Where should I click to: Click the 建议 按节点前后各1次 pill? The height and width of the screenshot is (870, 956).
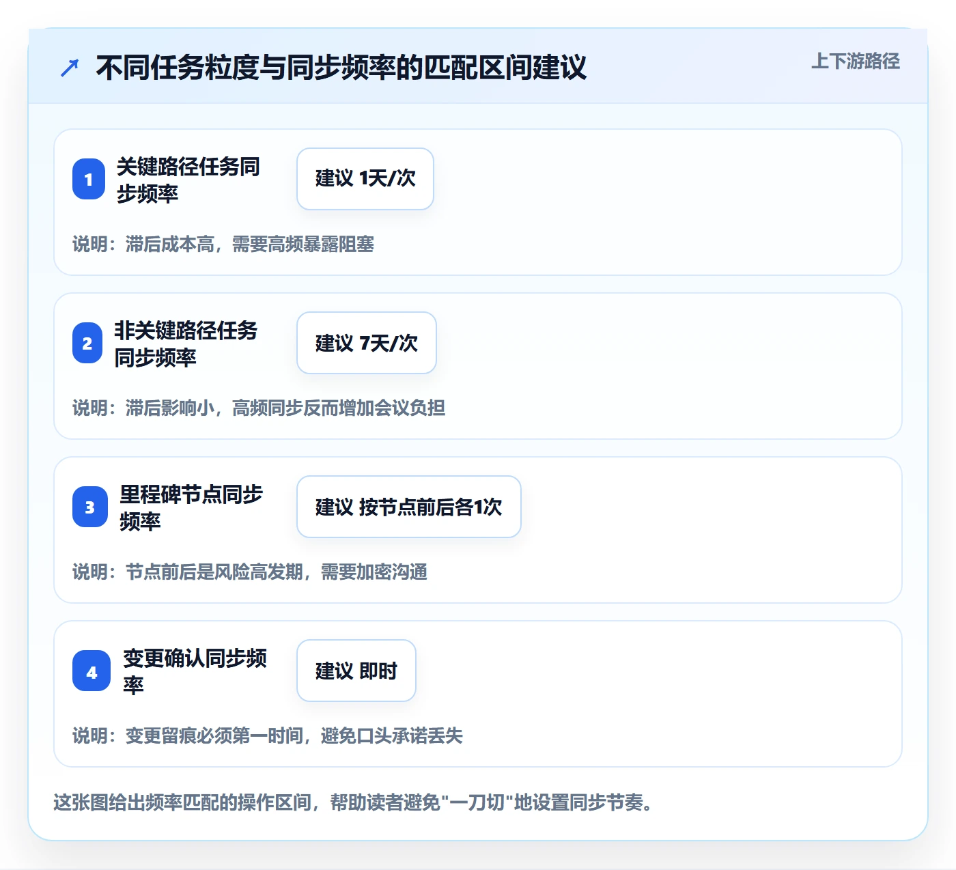409,507
